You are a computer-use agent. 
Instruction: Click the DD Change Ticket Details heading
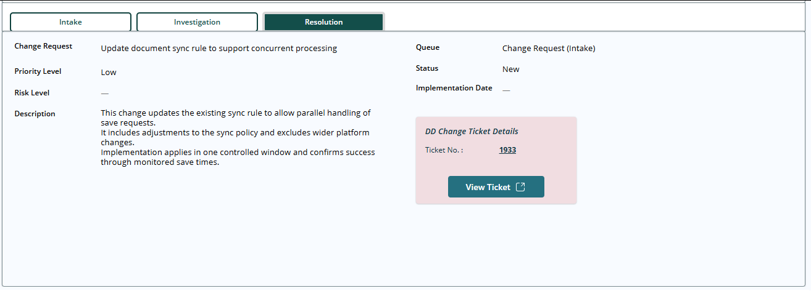(x=472, y=132)
